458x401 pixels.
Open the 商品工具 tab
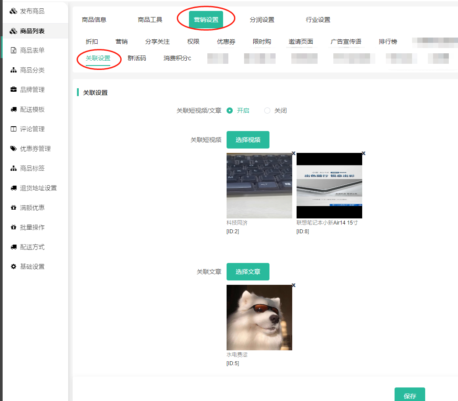point(150,20)
